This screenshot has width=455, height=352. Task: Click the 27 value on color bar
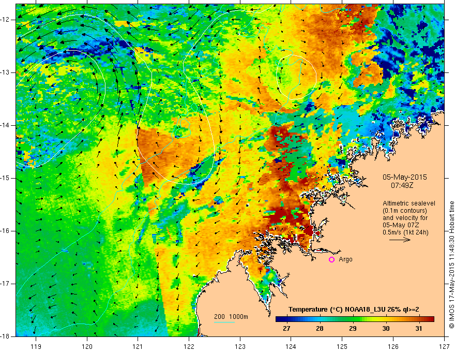tap(286, 329)
